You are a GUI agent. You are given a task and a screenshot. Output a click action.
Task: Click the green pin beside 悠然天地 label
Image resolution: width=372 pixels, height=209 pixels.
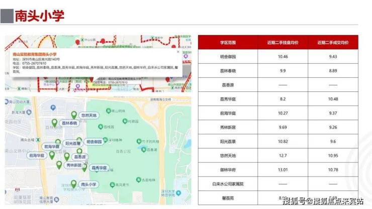(x=74, y=115)
